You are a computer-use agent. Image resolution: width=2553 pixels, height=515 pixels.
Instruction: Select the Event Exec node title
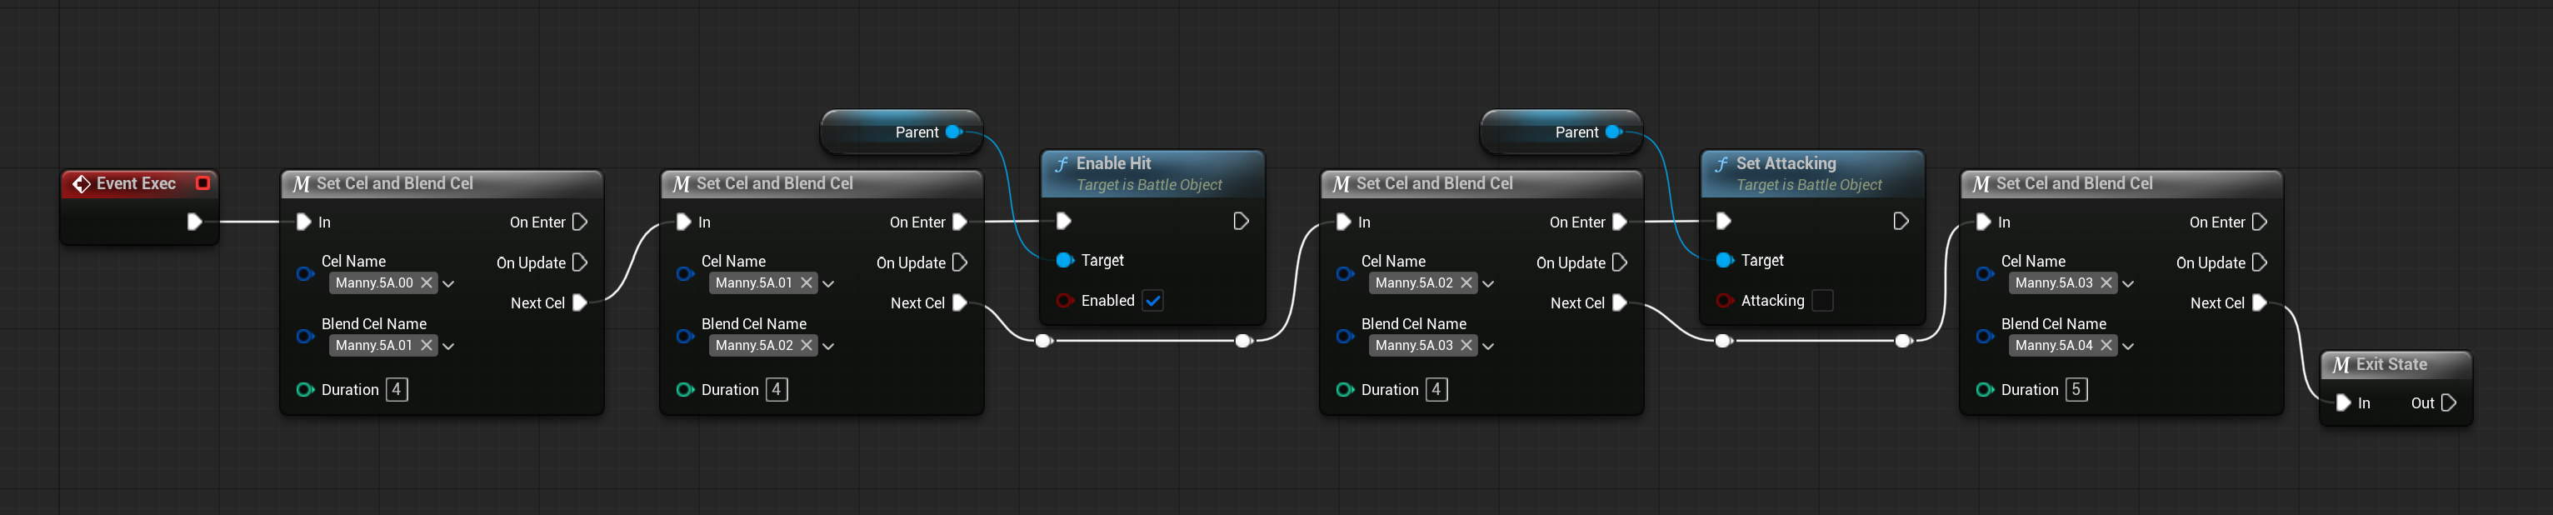[136, 183]
